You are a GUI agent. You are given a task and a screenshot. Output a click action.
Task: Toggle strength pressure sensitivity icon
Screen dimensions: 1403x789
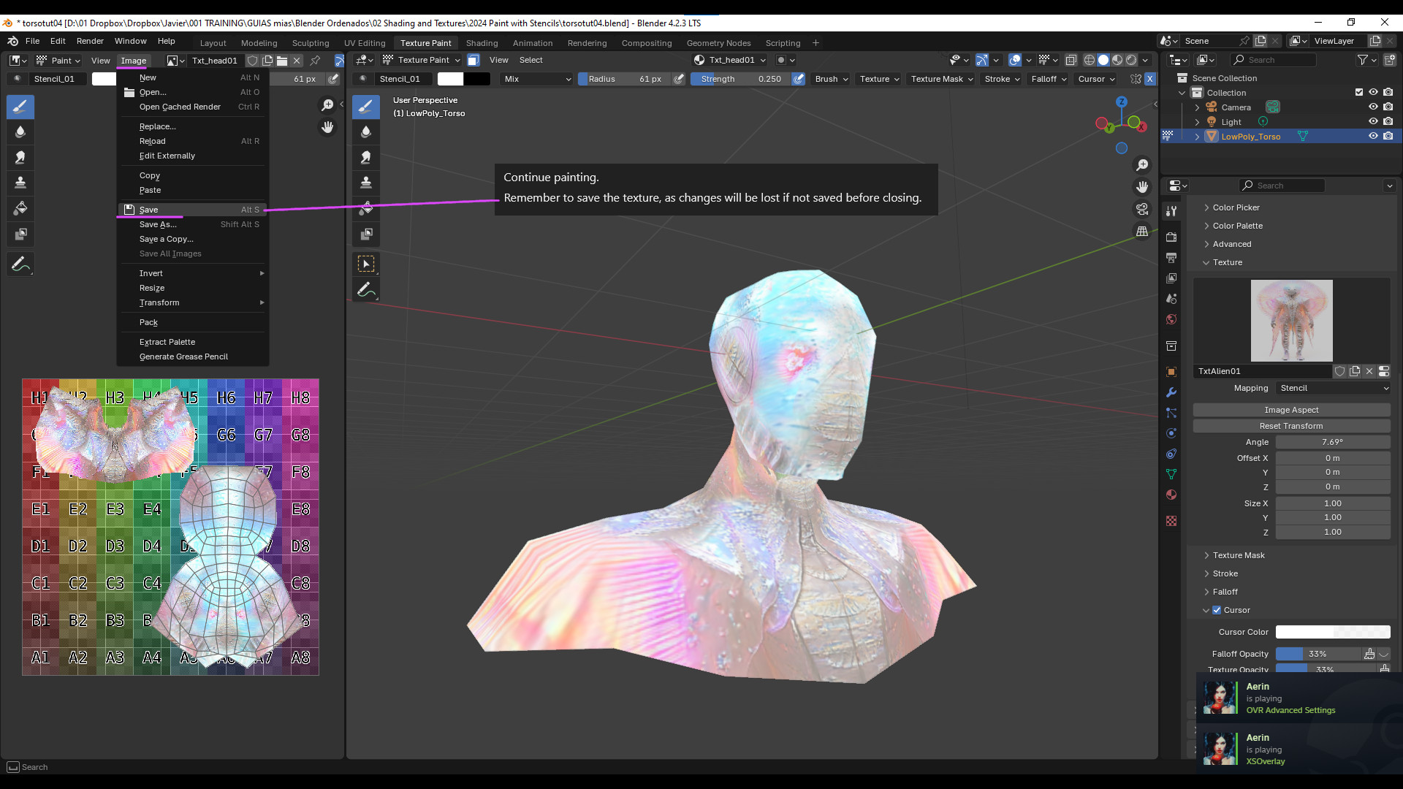799,79
